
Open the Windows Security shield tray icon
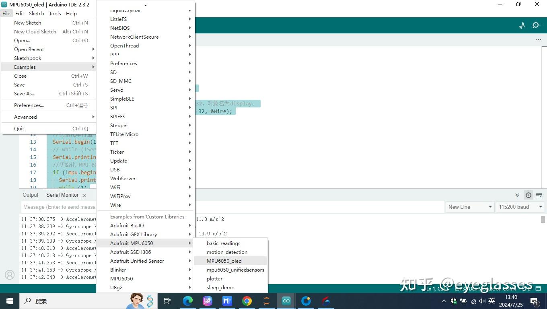(x=454, y=301)
